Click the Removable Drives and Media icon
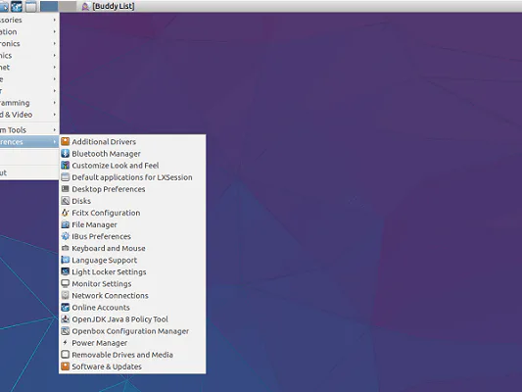 [x=66, y=355]
